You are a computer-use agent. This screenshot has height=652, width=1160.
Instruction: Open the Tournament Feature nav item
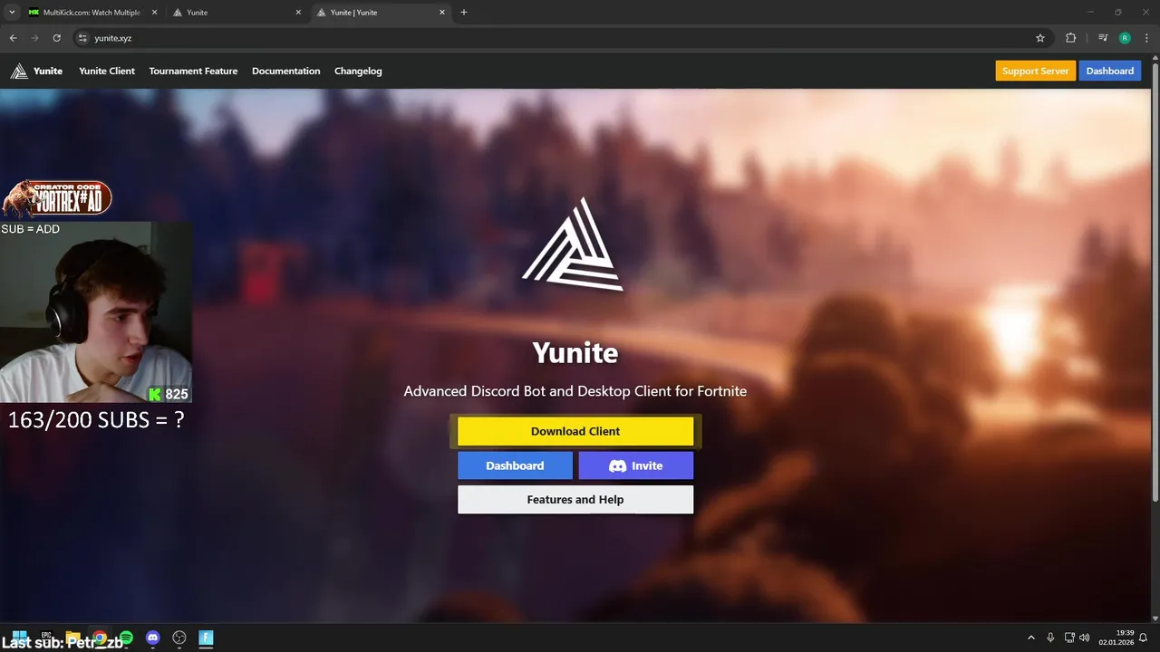coord(193,71)
